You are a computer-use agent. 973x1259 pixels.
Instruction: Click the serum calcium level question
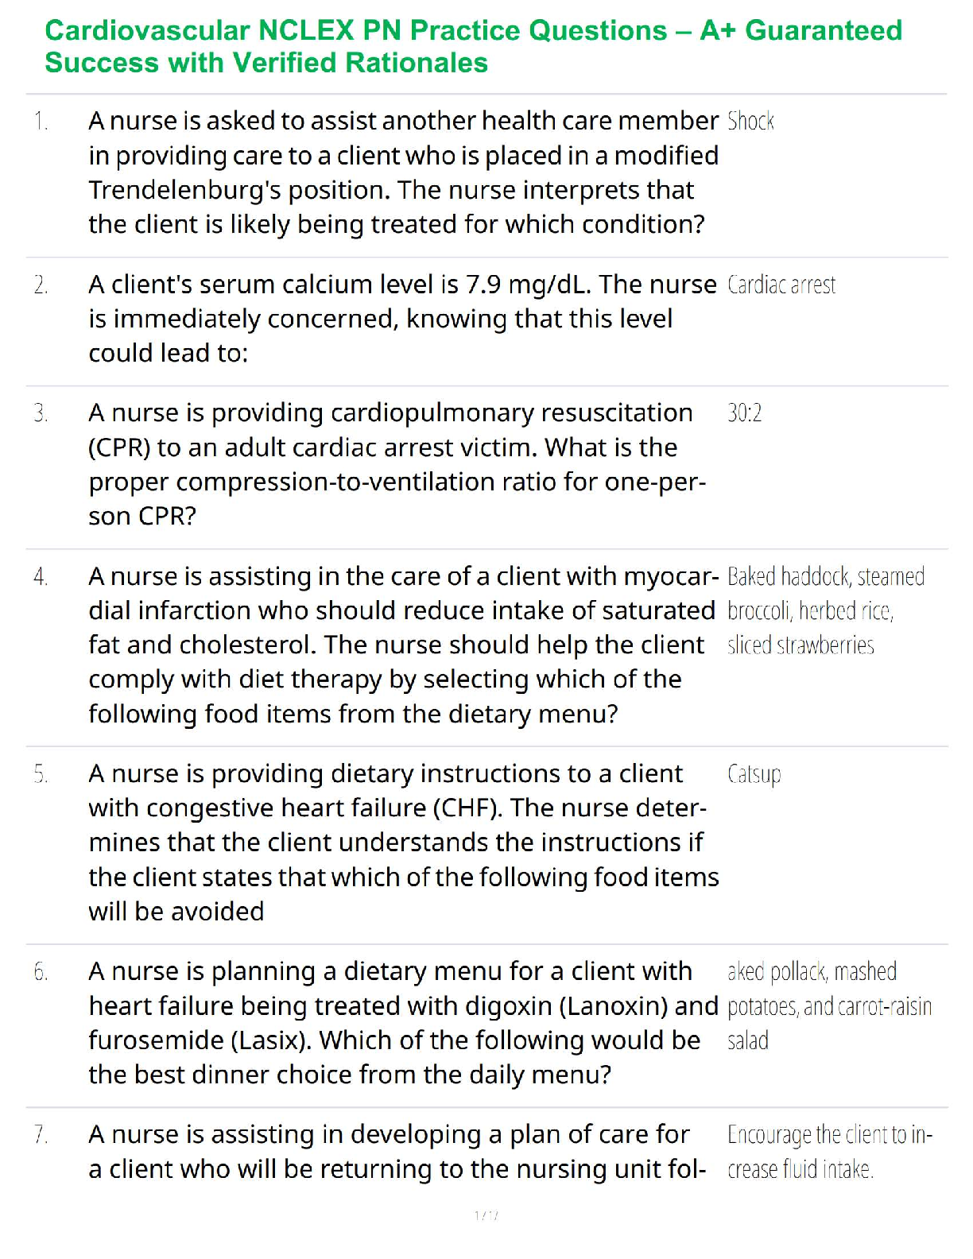(x=401, y=319)
